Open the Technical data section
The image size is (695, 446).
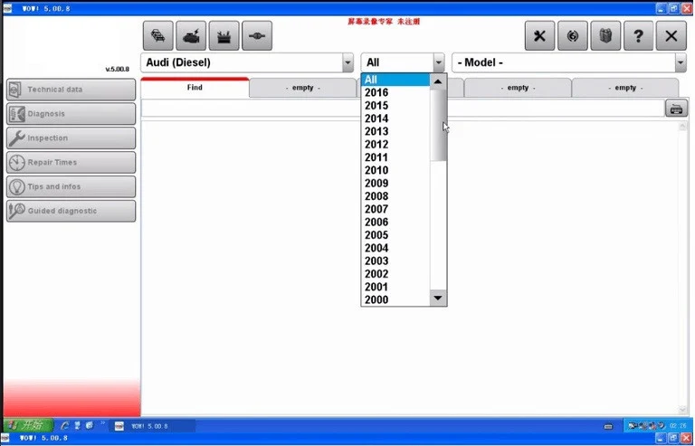71,90
